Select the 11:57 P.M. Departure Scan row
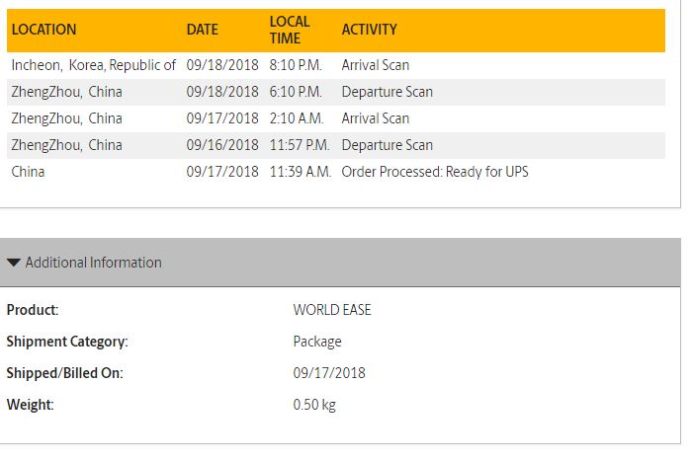Screen dimensions: 691x461 (336, 145)
